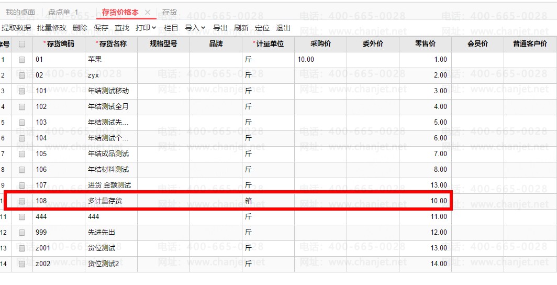The width and height of the screenshot is (557, 285).
Task: Select checkbox for item code 103
Action: 22,122
